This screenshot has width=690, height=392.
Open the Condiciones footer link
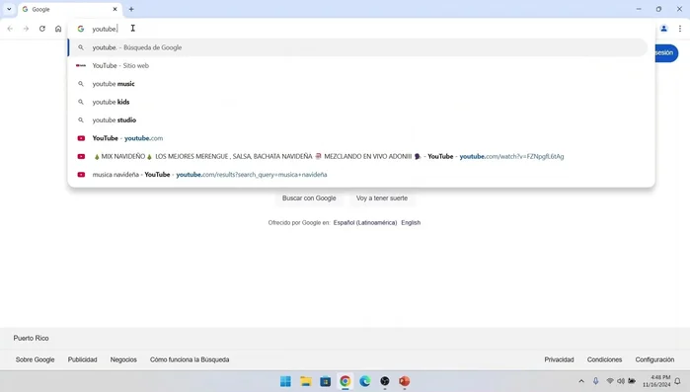click(604, 359)
